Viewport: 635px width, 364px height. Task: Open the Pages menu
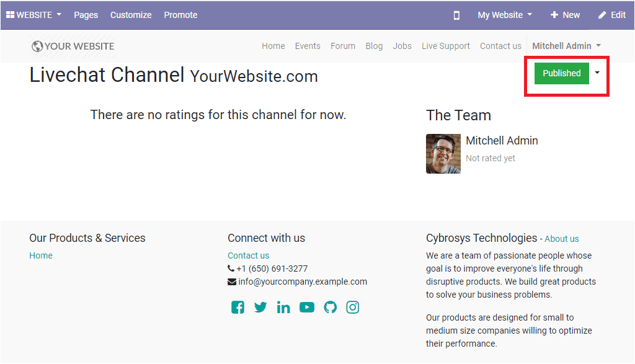86,15
